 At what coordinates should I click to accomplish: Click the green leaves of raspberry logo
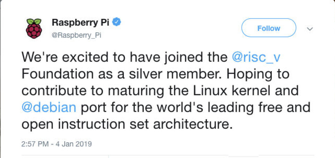(x=34, y=21)
